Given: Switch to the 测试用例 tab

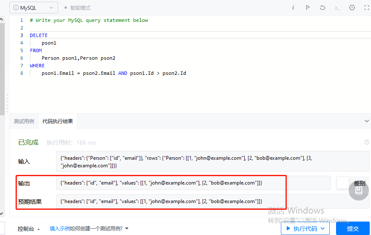Looking at the screenshot, I should tap(24, 121).
